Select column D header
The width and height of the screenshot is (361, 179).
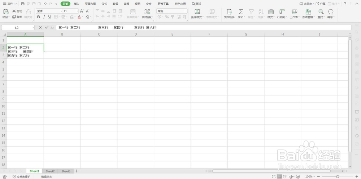click(136, 34)
